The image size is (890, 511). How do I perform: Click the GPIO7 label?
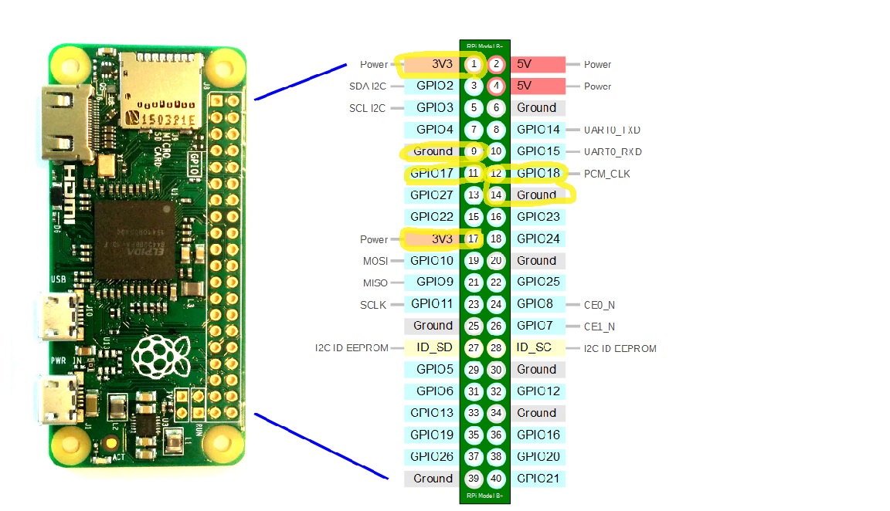538,326
